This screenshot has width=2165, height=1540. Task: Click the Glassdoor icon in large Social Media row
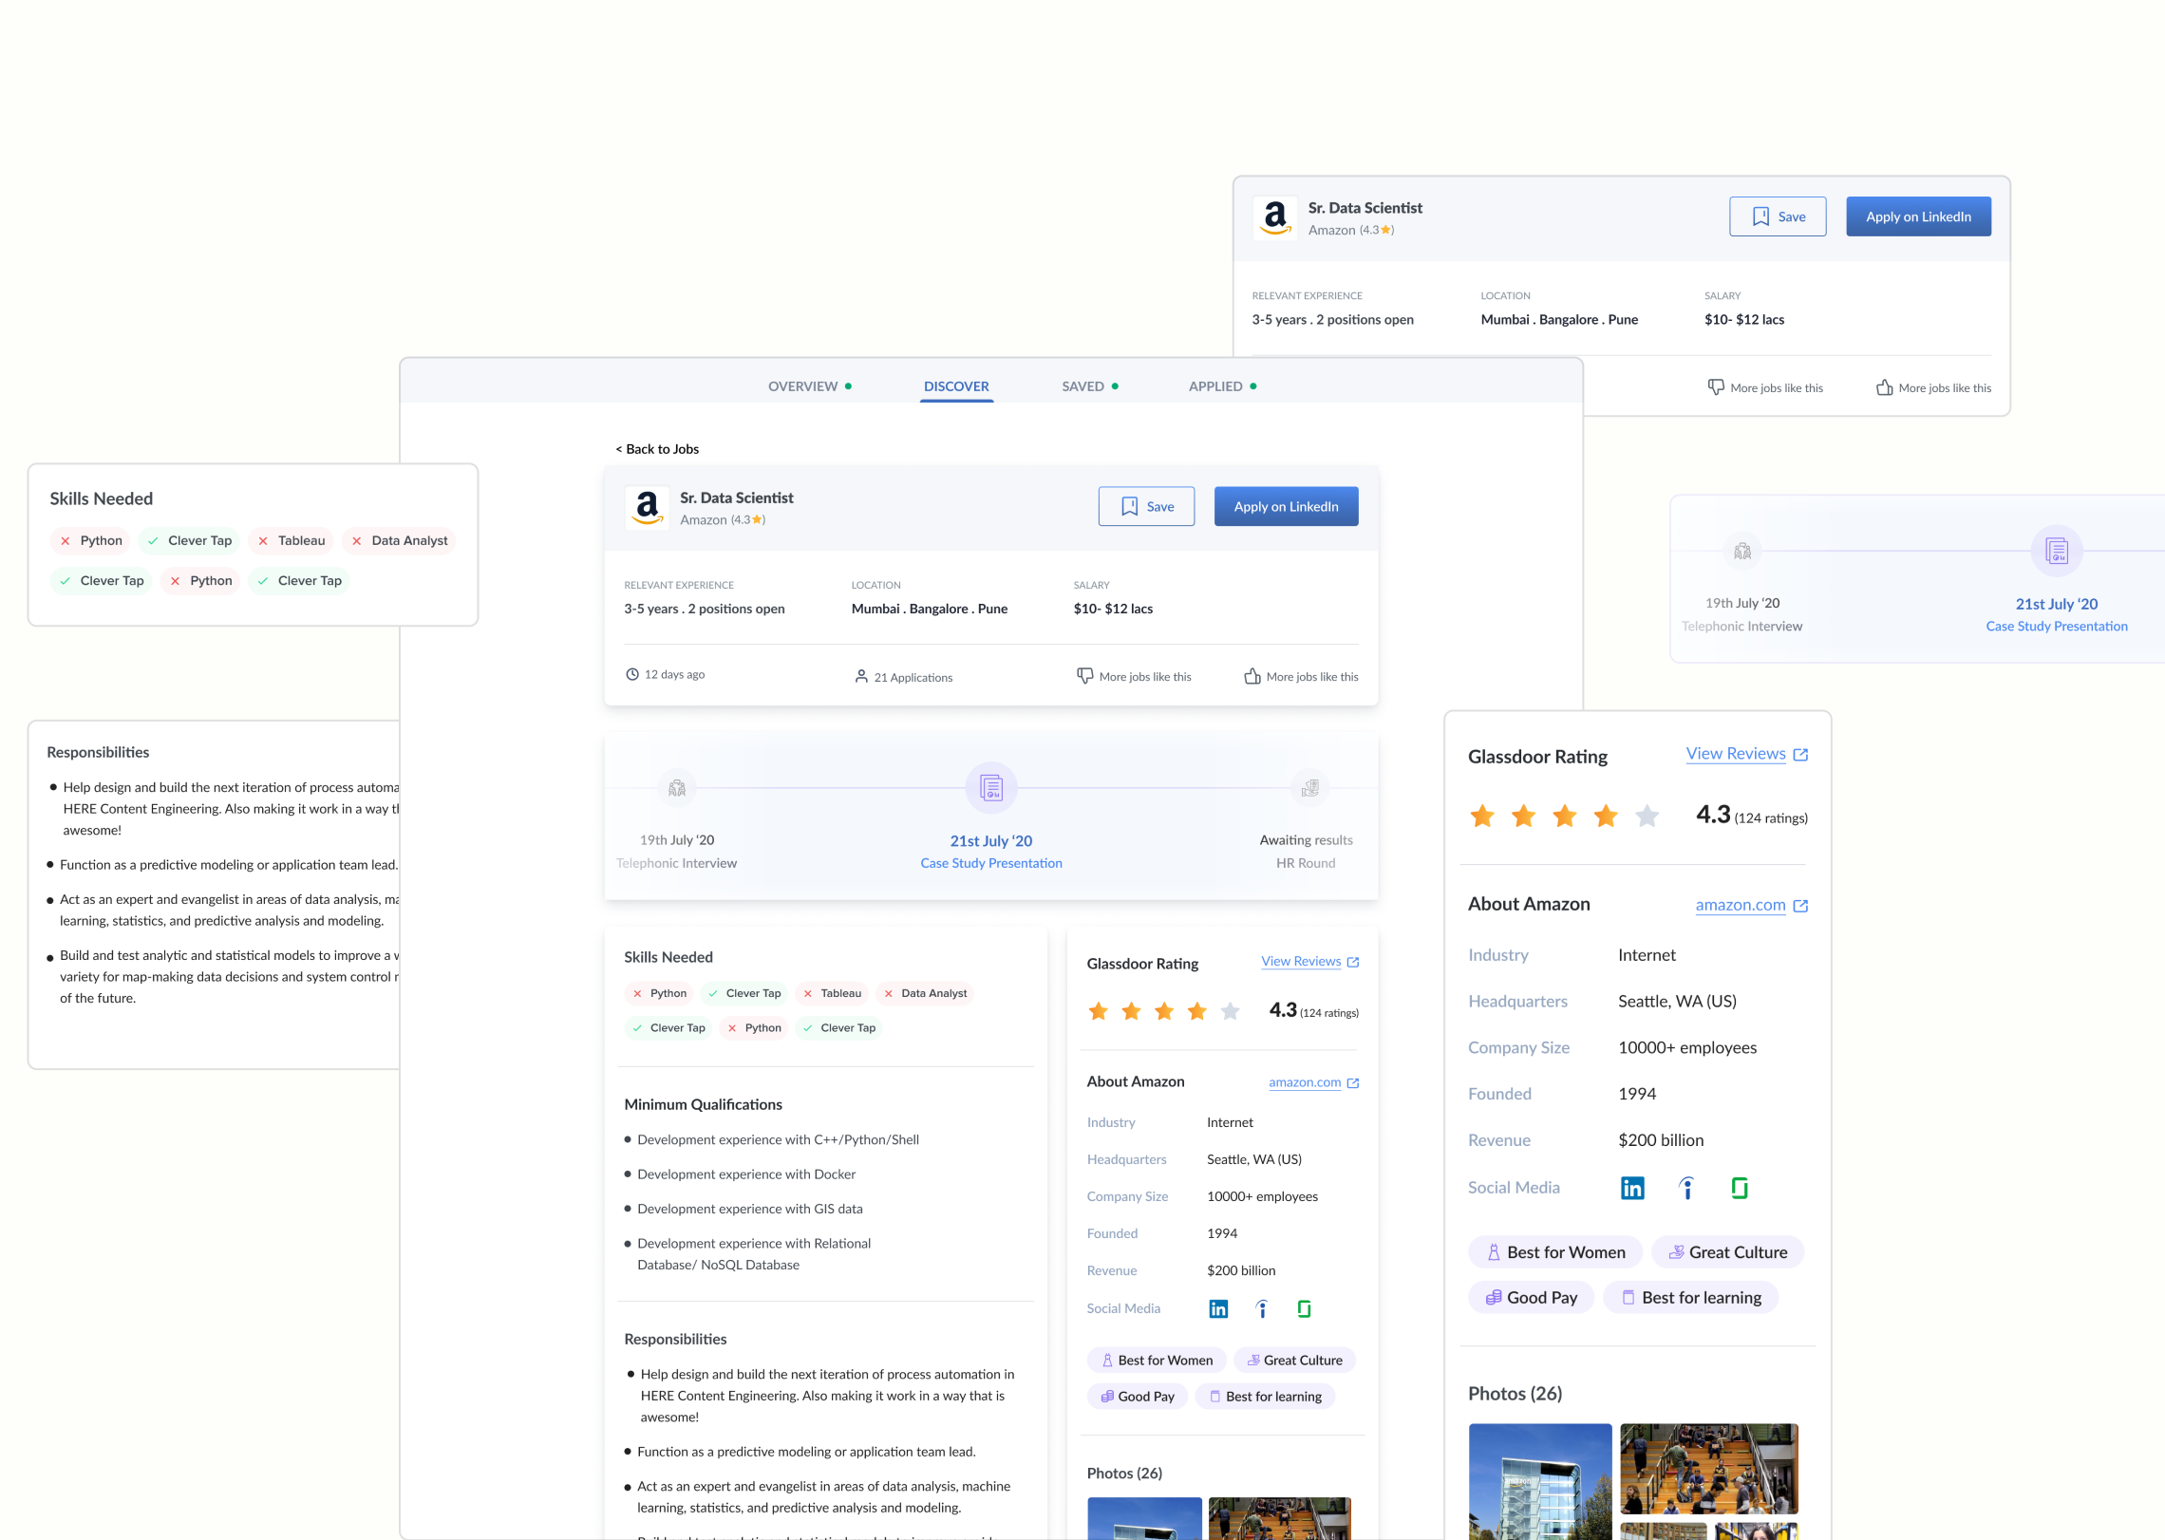(x=1739, y=1188)
